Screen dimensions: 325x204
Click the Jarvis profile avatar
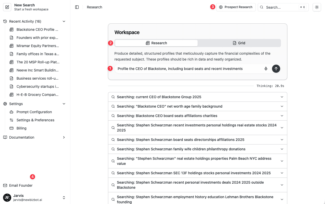(x=7, y=198)
